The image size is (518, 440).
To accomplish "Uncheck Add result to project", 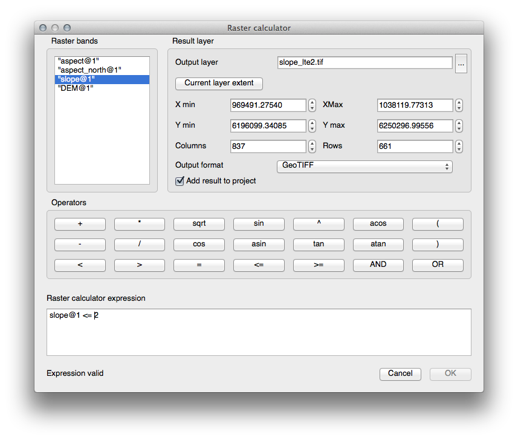I will click(180, 181).
